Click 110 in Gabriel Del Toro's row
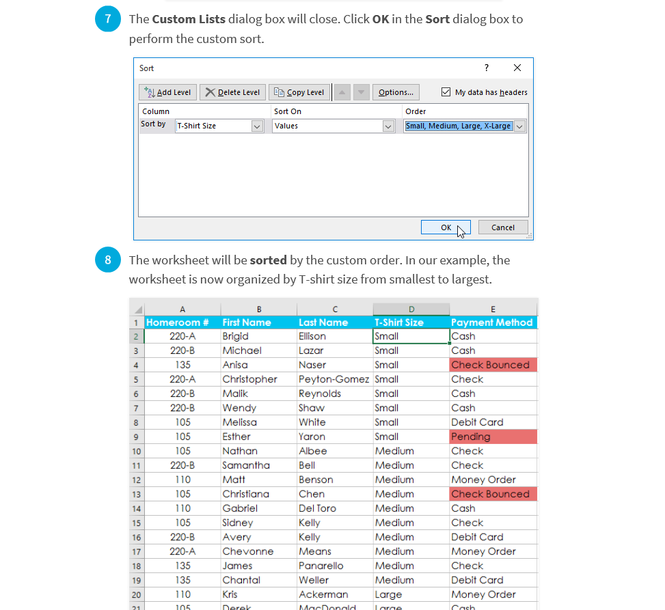 [x=182, y=508]
